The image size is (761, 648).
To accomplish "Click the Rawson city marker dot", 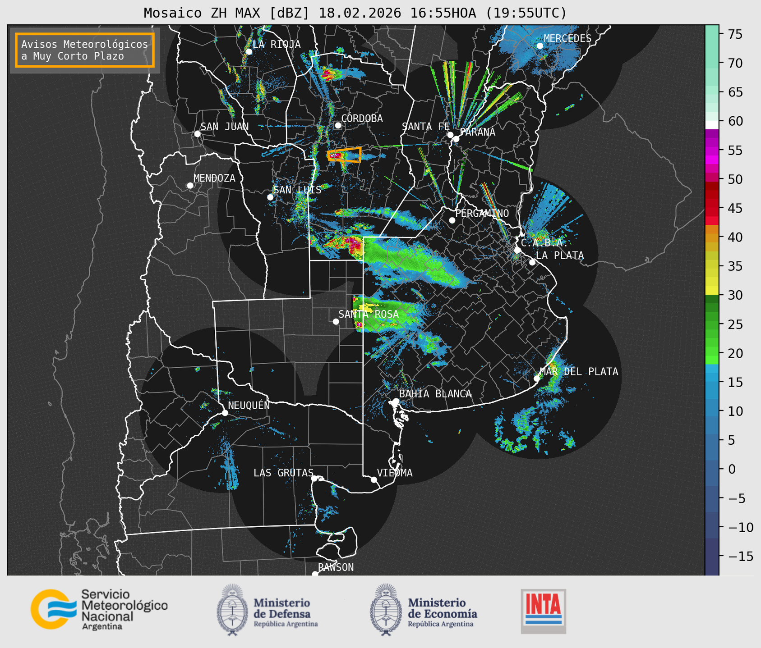I will click(315, 574).
